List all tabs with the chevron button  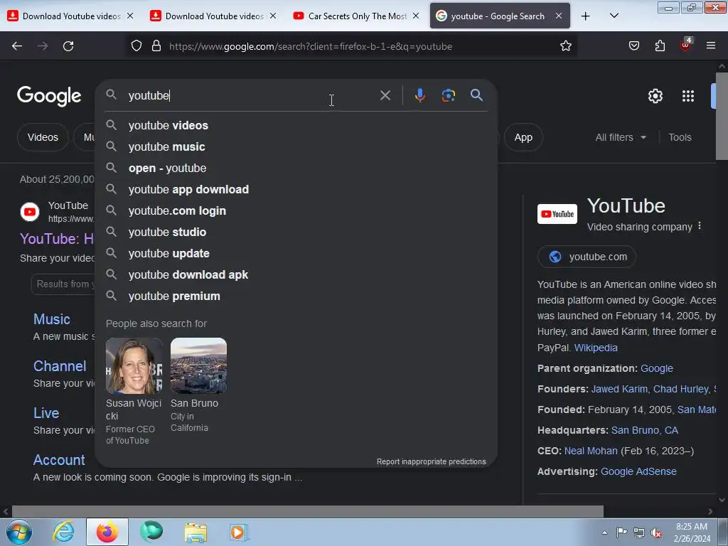(x=614, y=16)
